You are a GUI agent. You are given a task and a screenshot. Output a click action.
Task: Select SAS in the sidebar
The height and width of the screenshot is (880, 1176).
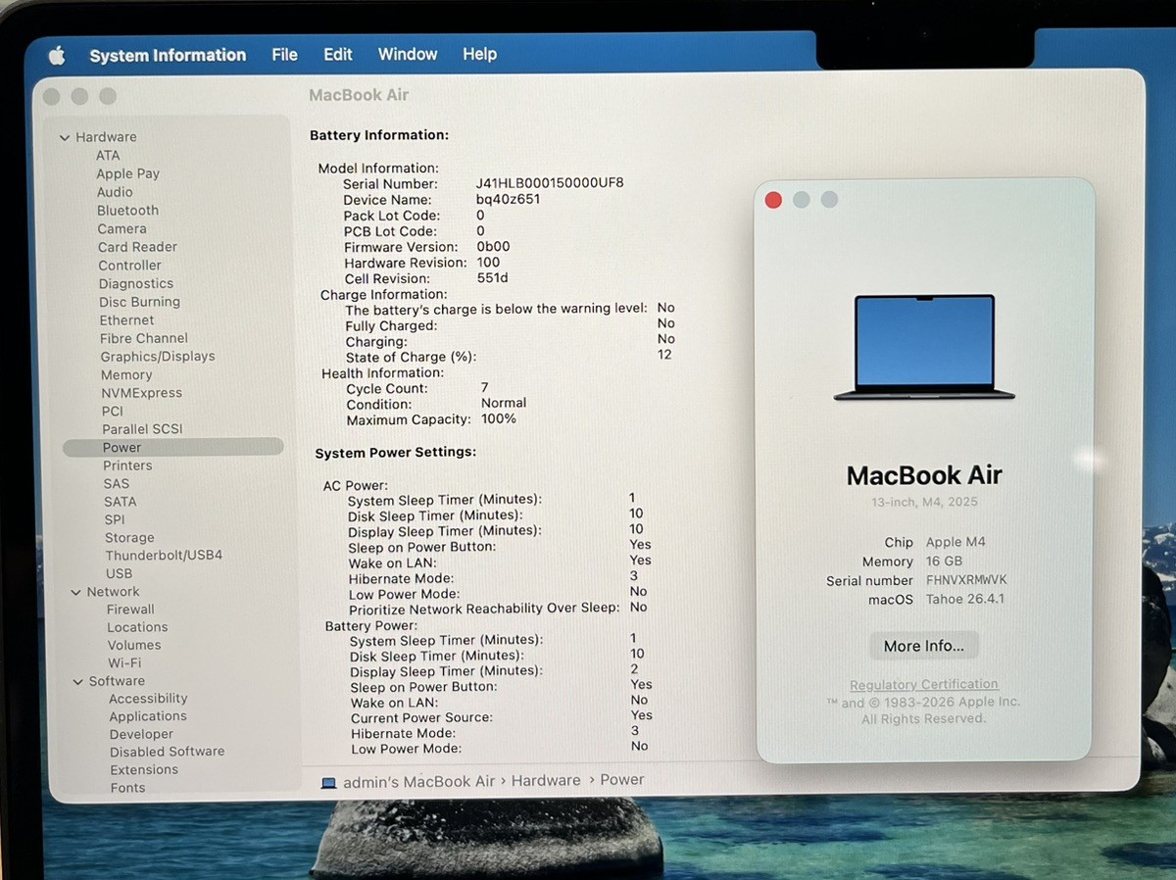point(117,484)
